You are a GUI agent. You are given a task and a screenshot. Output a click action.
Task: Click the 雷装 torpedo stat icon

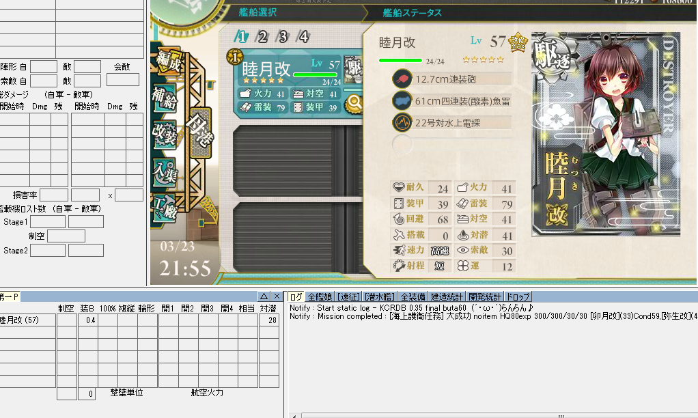[x=462, y=204]
